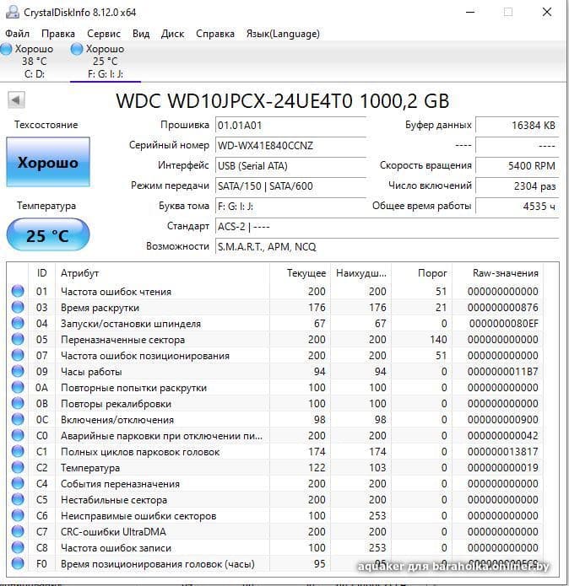This screenshot has width=569, height=586.
Task: Select the F: G: I: J: disk tab
Action: 106,62
